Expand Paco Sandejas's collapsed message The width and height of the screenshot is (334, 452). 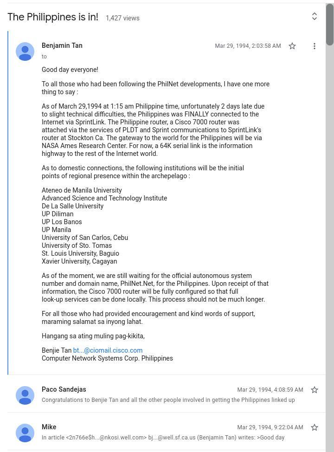click(x=168, y=400)
